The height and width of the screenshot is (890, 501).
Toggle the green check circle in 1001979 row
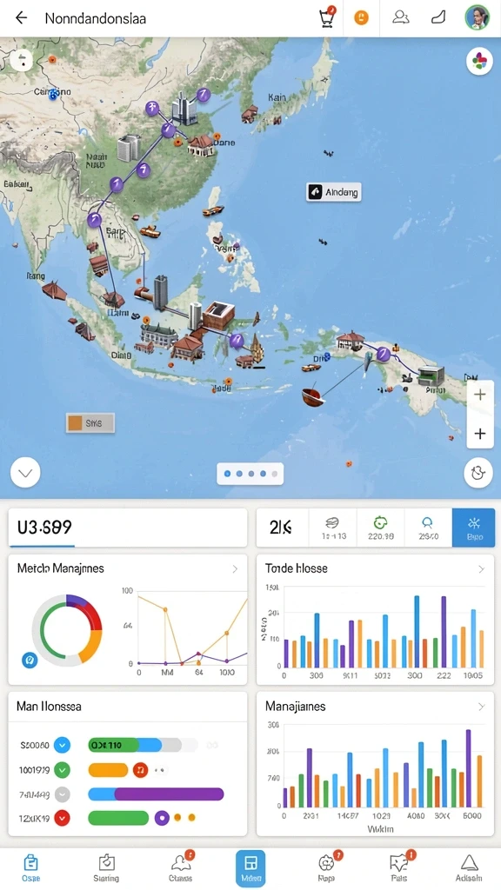(62, 770)
